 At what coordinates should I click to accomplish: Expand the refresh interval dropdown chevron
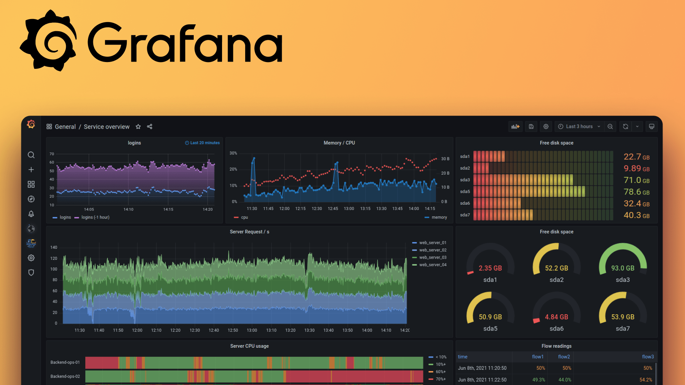pos(637,126)
